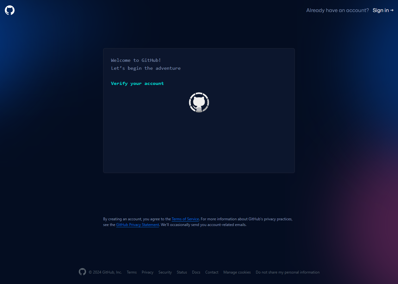Open Docs from the footer
This screenshot has width=398, height=284.
click(196, 272)
